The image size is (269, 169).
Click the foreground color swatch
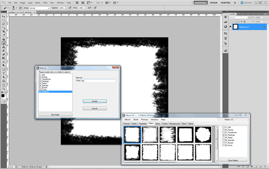(3, 95)
